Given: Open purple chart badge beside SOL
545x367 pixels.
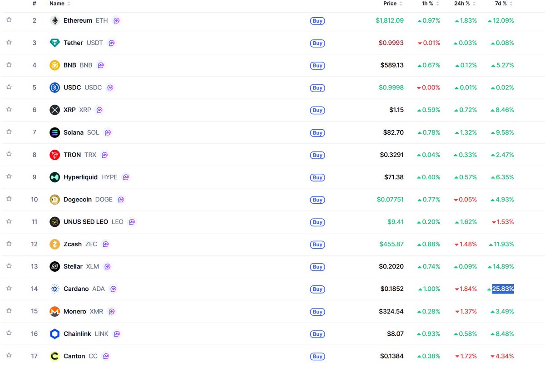Looking at the screenshot, I should click(x=108, y=132).
